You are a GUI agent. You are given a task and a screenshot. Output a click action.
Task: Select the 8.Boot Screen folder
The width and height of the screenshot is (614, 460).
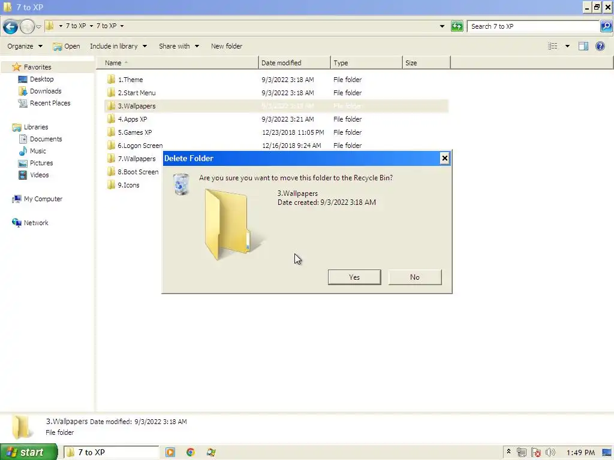click(138, 172)
